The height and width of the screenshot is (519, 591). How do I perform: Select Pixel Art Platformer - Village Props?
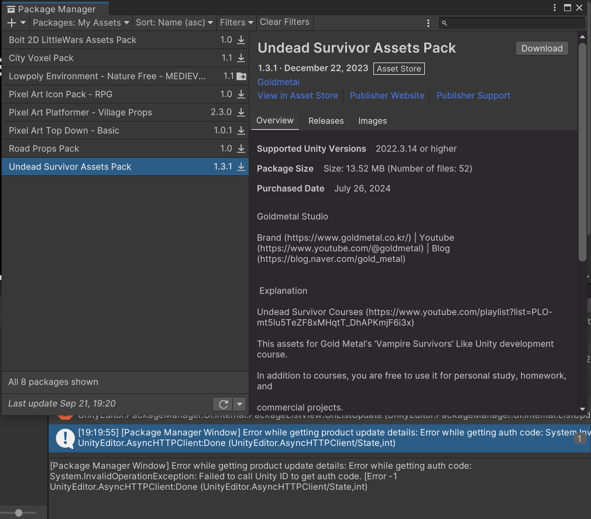pos(125,112)
